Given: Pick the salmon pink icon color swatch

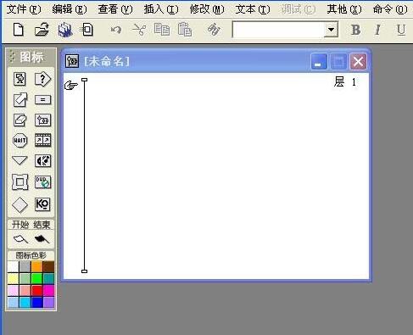Looking at the screenshot, I should click(25, 290).
